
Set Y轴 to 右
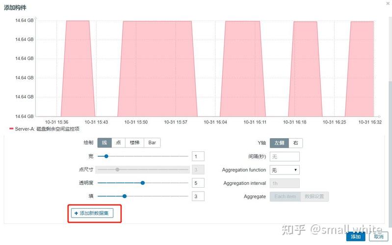click(295, 143)
